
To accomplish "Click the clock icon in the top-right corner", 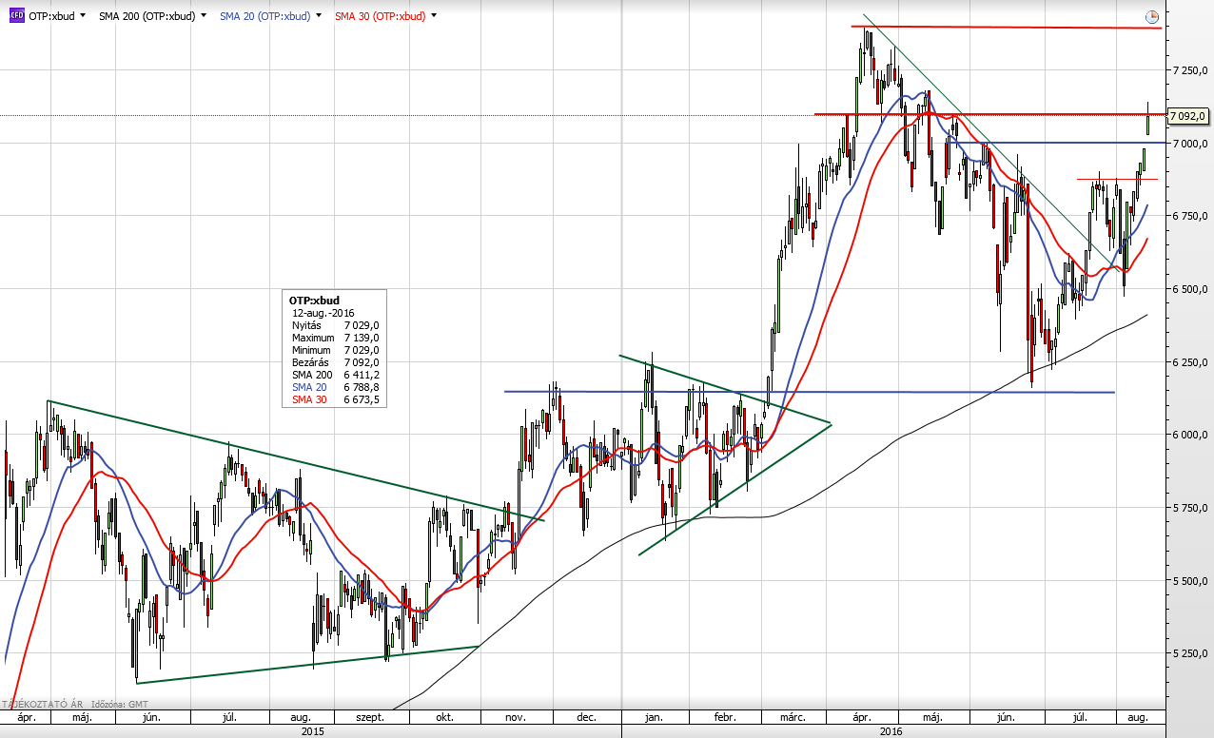I will pyautogui.click(x=1152, y=16).
